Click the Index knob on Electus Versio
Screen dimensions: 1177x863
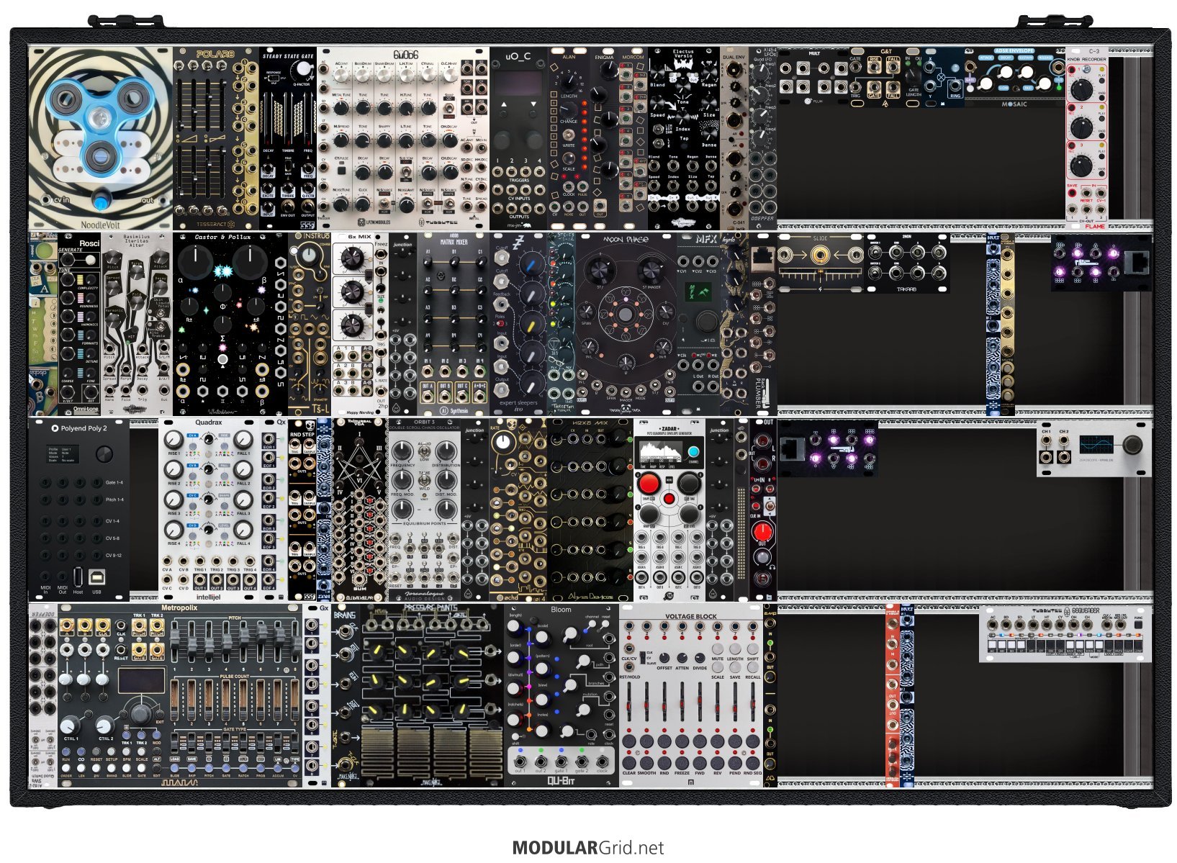[682, 116]
